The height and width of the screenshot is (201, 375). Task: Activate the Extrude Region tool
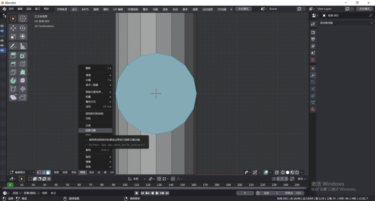[x=13, y=56]
